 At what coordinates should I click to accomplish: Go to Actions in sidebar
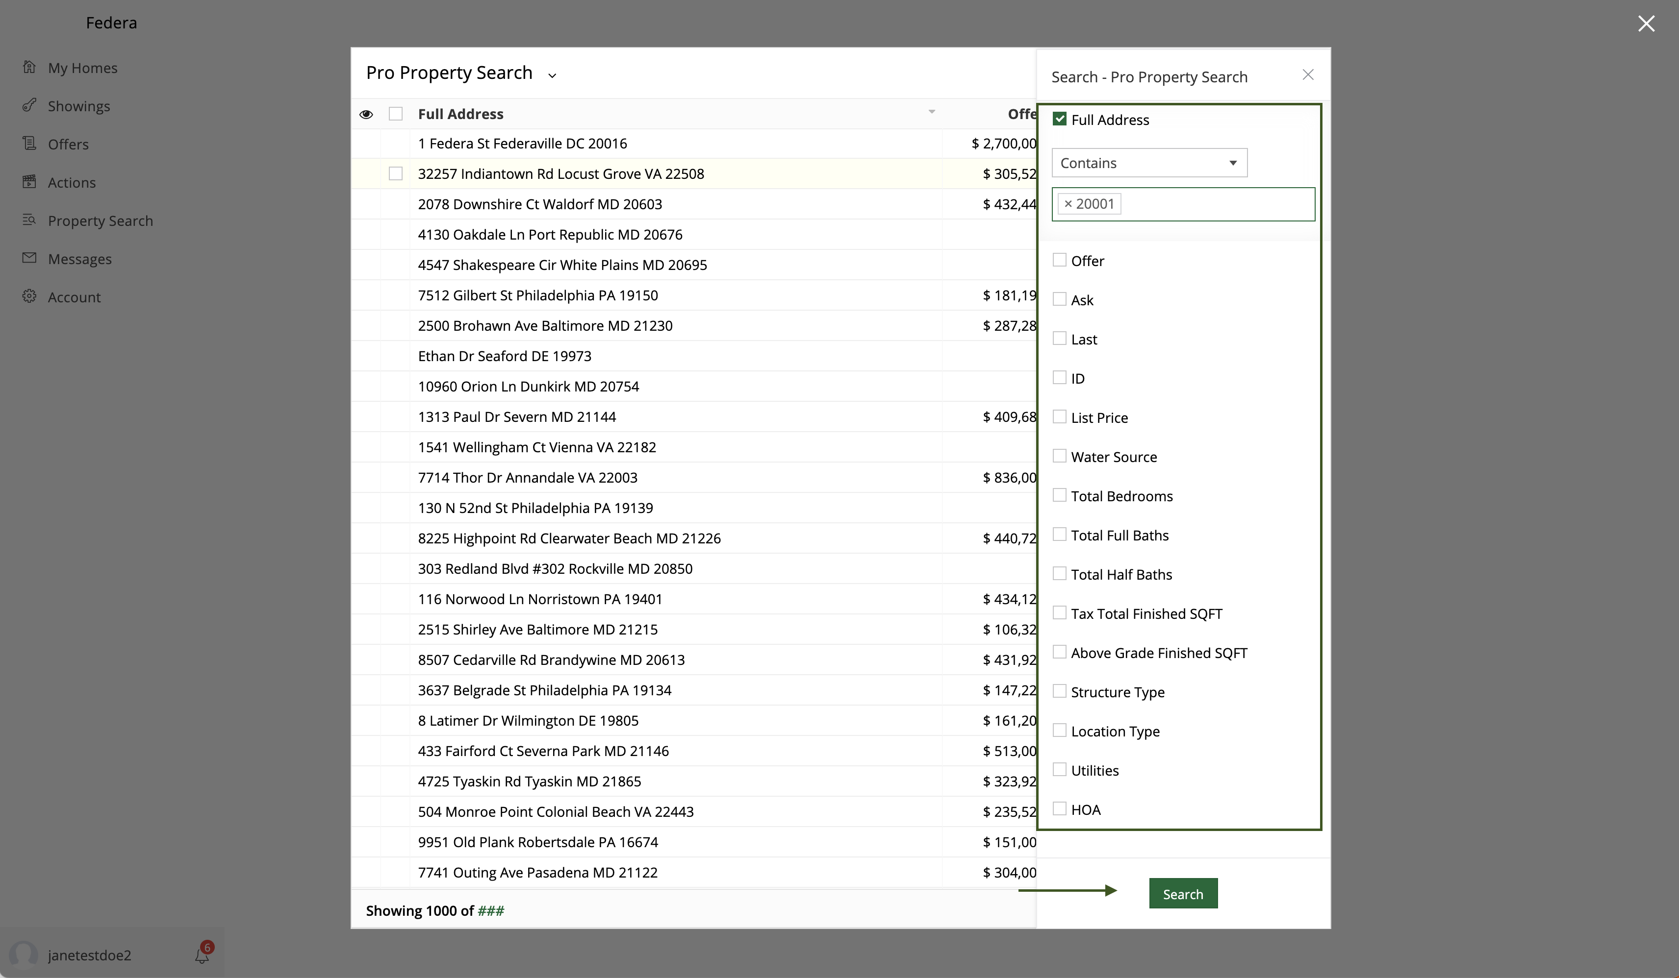[72, 182]
